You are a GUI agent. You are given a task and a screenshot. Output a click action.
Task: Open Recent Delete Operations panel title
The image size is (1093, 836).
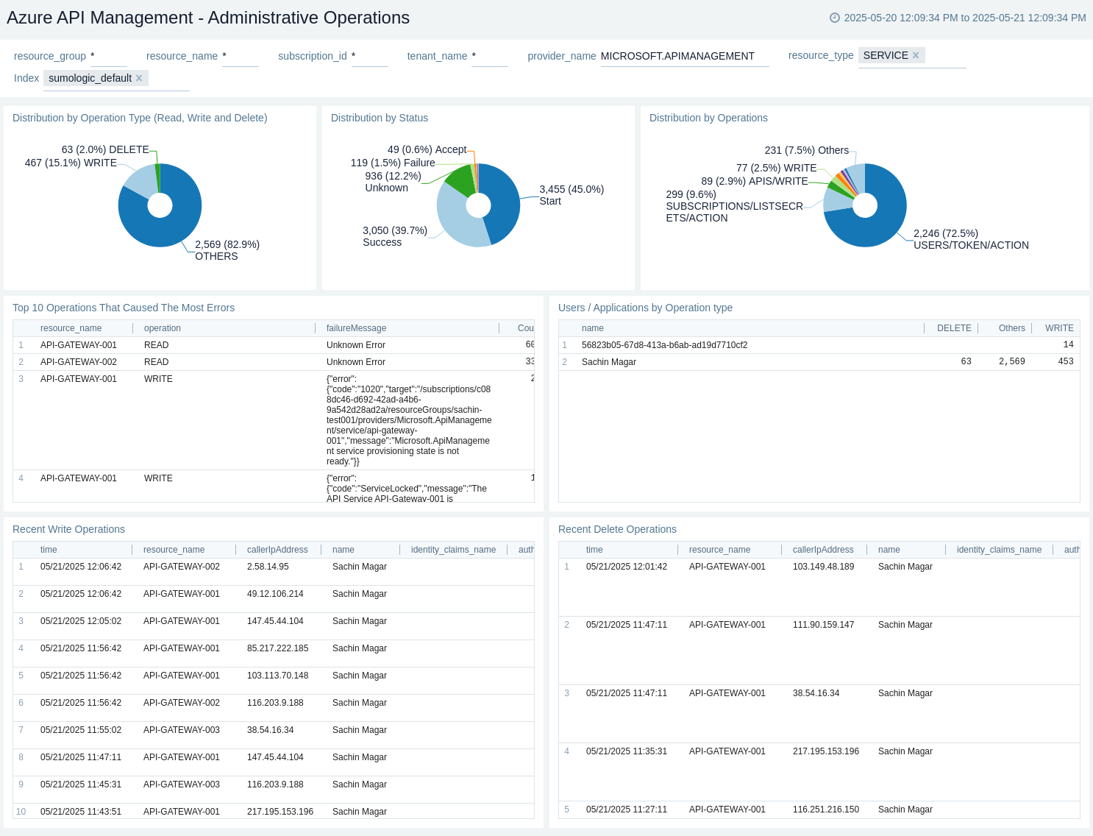(x=617, y=529)
